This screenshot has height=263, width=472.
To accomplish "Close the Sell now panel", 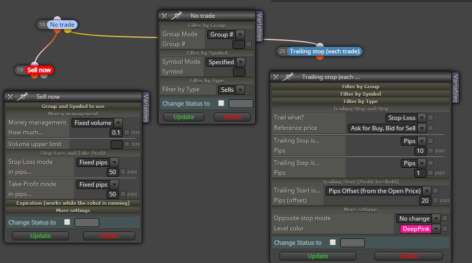I will (10, 97).
